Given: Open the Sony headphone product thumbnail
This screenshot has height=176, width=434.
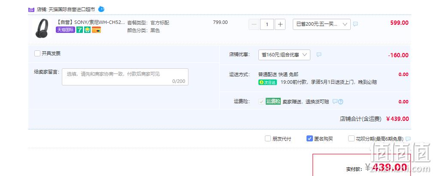Looking at the screenshot, I should [42, 28].
